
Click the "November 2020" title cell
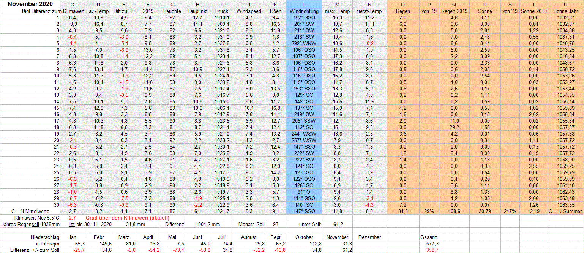tap(30, 4)
